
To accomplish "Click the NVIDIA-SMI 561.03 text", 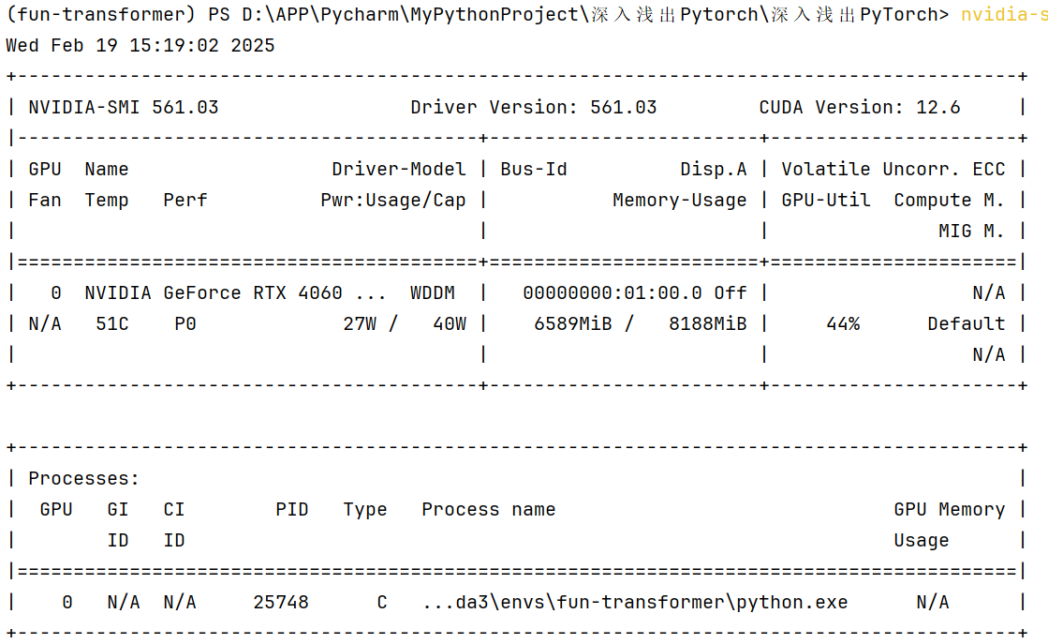I will point(124,108).
